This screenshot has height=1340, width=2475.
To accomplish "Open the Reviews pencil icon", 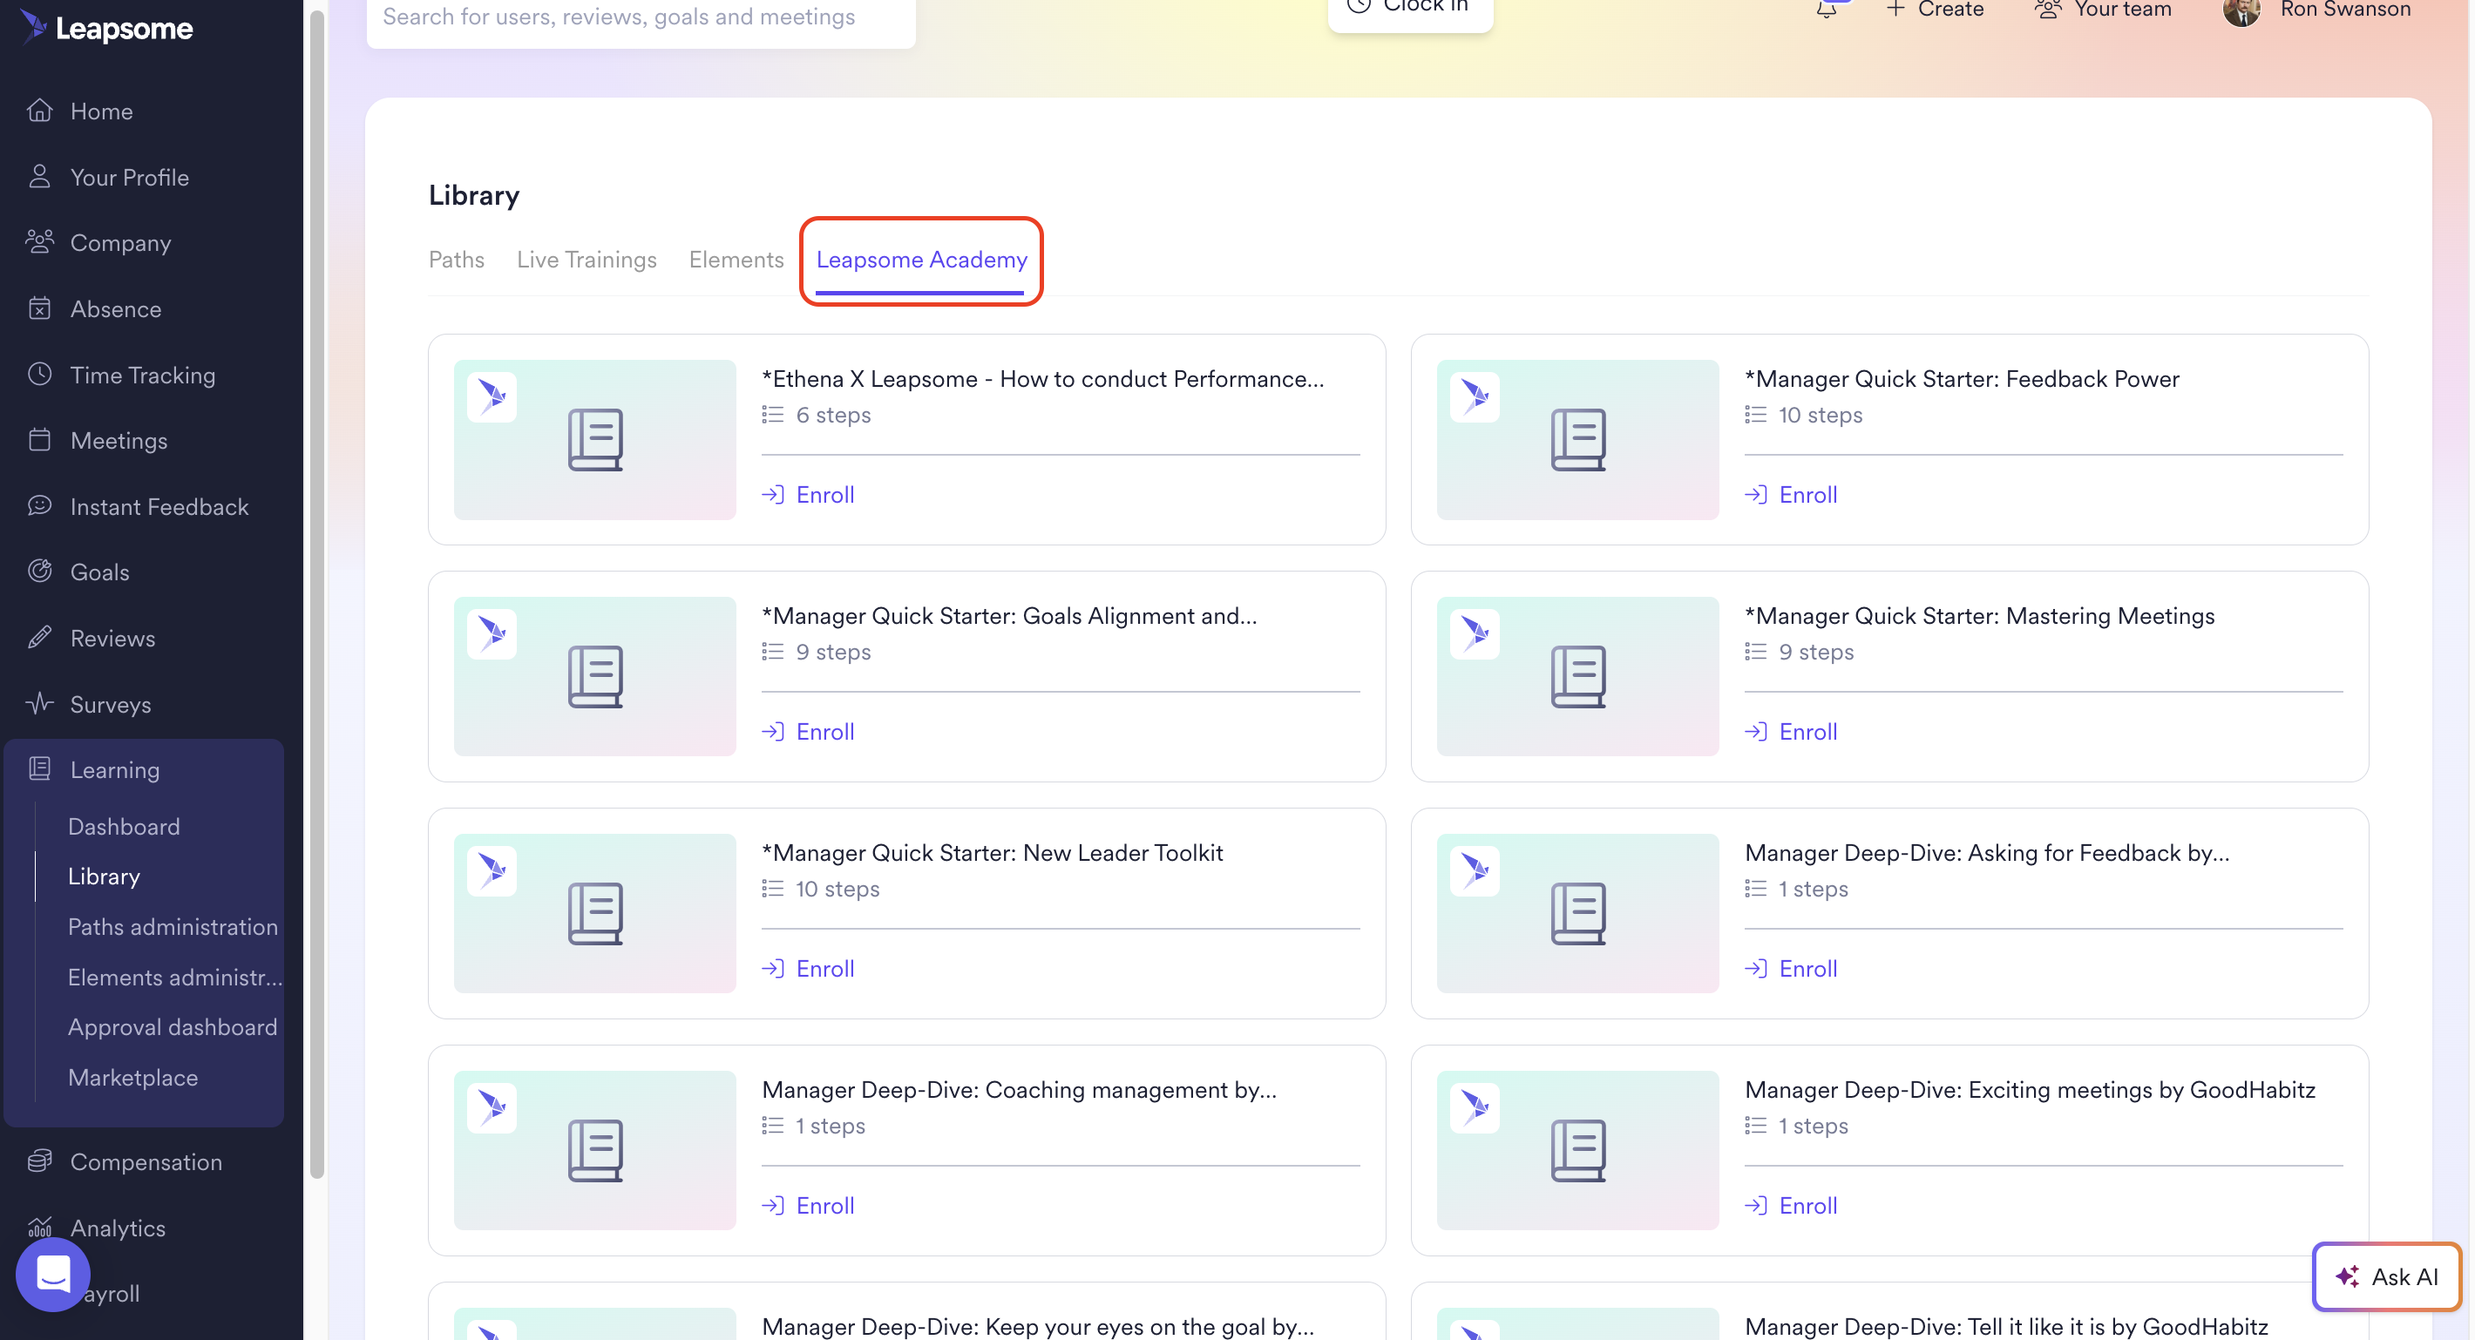I will [39, 638].
